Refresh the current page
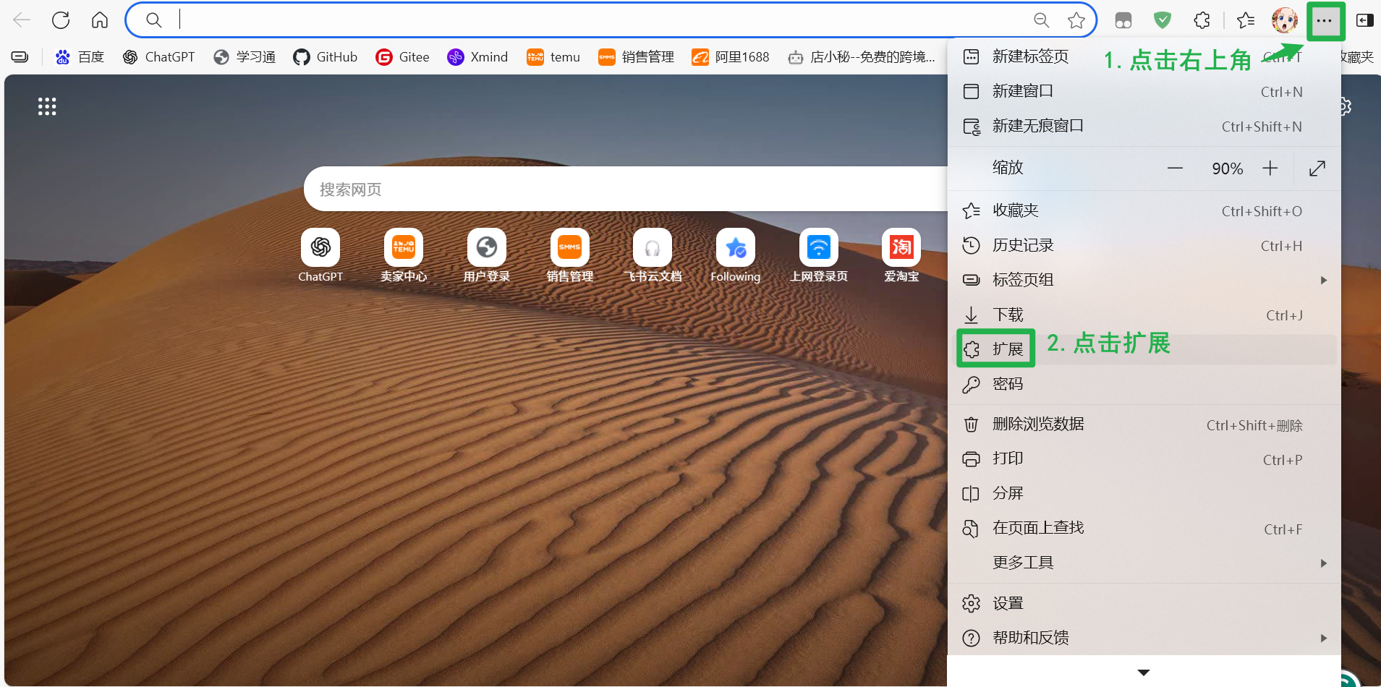Screen dimensions: 1381x687 tap(61, 20)
